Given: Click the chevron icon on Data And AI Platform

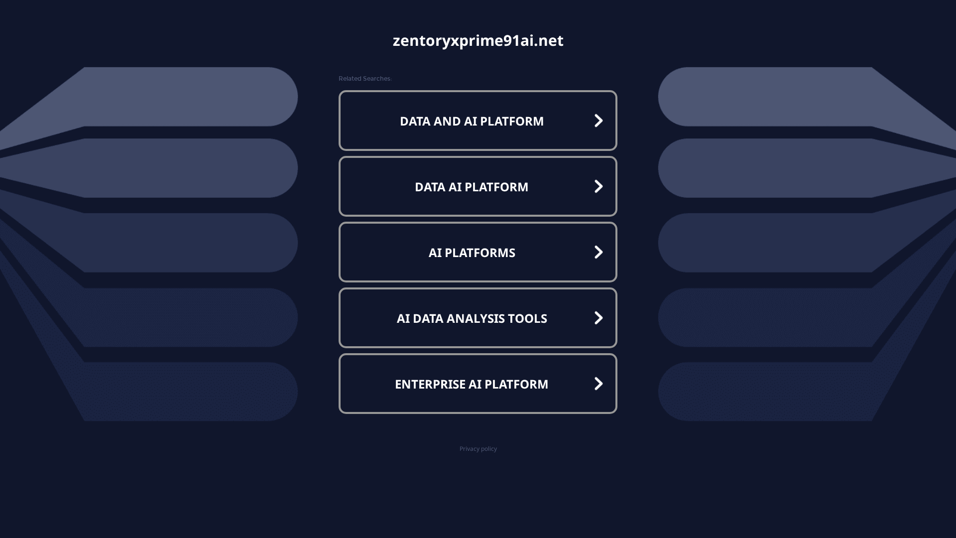Looking at the screenshot, I should 598,121.
